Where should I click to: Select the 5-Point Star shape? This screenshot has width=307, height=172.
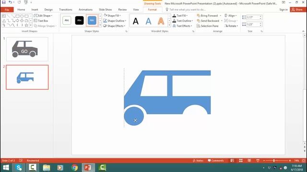click(26, 25)
